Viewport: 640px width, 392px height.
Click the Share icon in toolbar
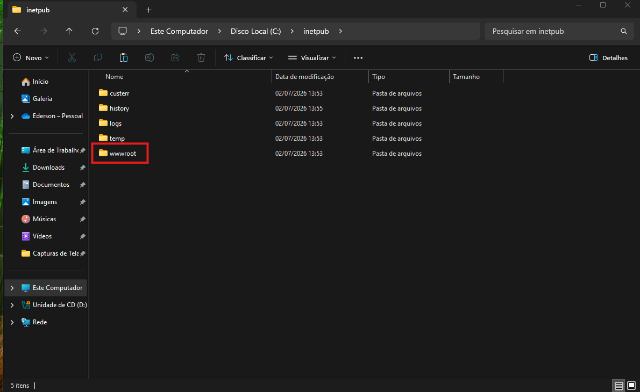point(175,58)
